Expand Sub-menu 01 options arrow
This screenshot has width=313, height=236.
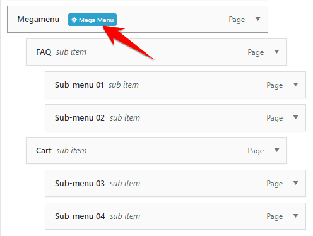pos(295,85)
